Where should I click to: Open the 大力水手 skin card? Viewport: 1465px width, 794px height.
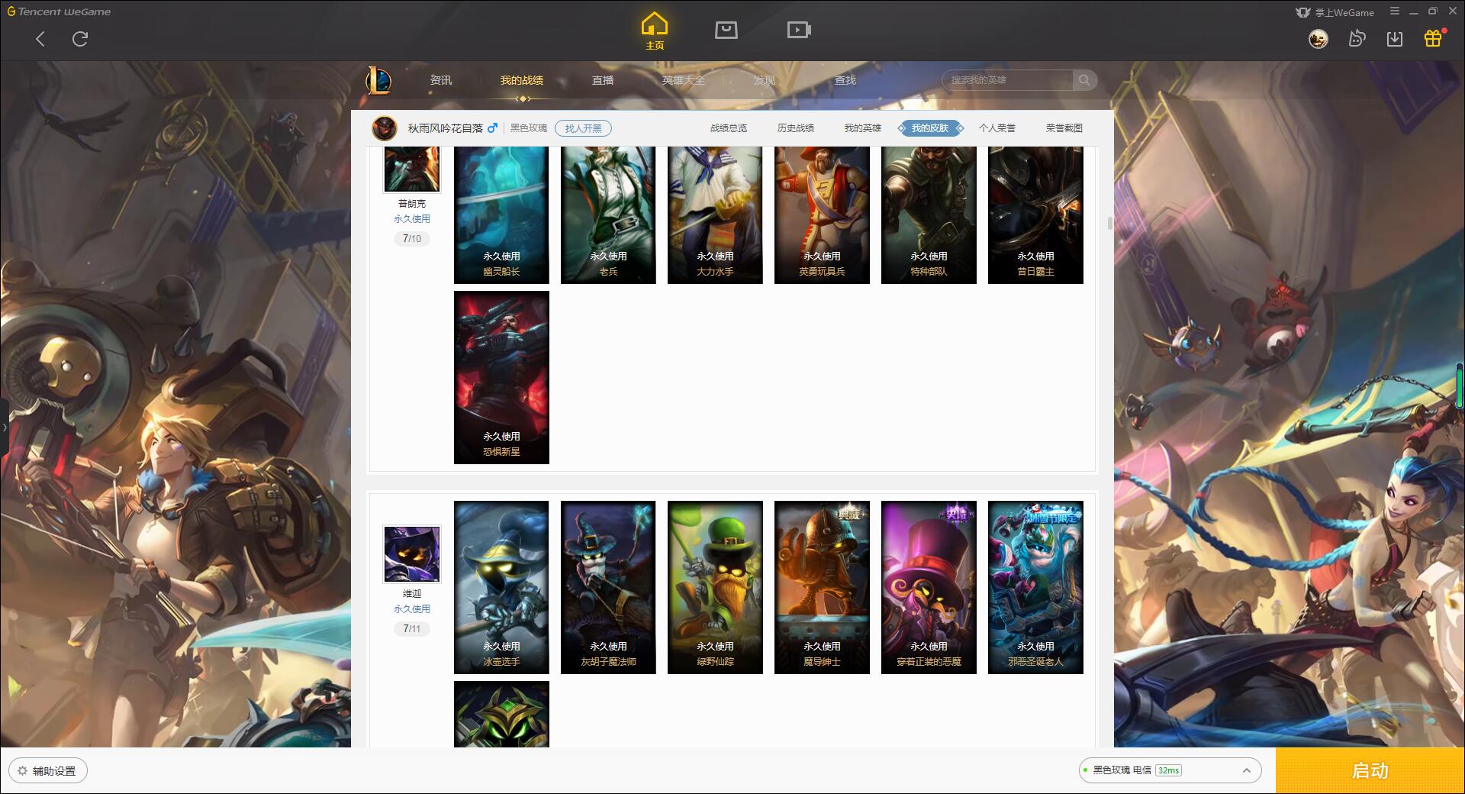[715, 215]
